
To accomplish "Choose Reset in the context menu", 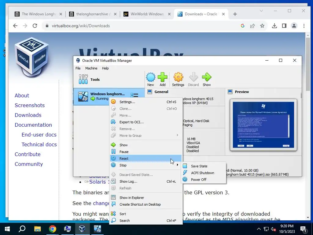I will (146, 159).
